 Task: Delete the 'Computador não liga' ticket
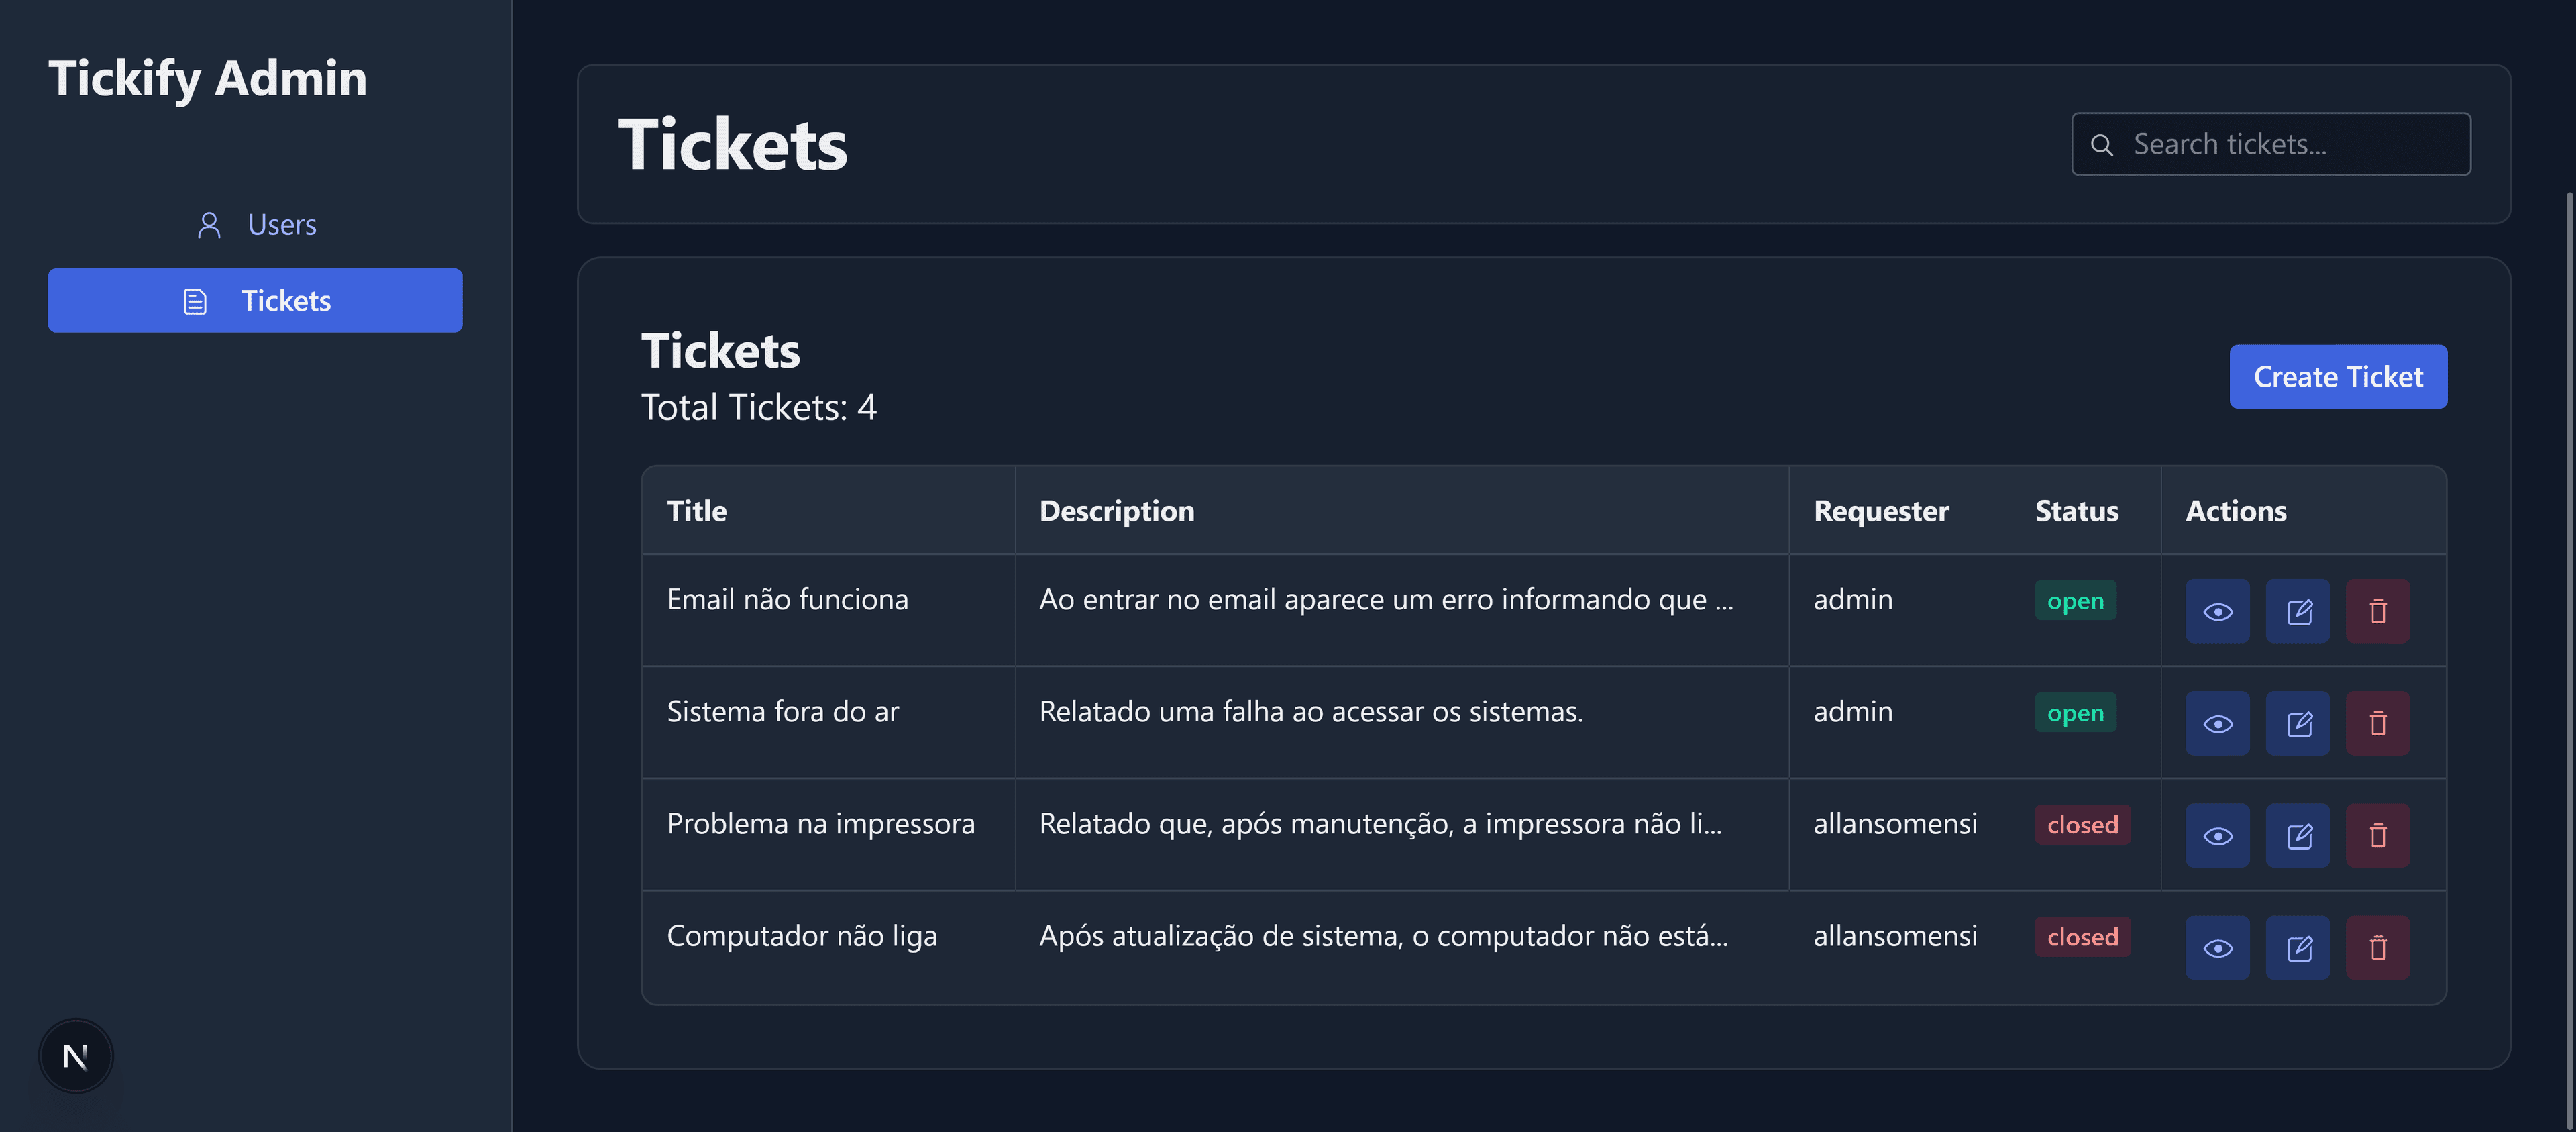click(2377, 947)
